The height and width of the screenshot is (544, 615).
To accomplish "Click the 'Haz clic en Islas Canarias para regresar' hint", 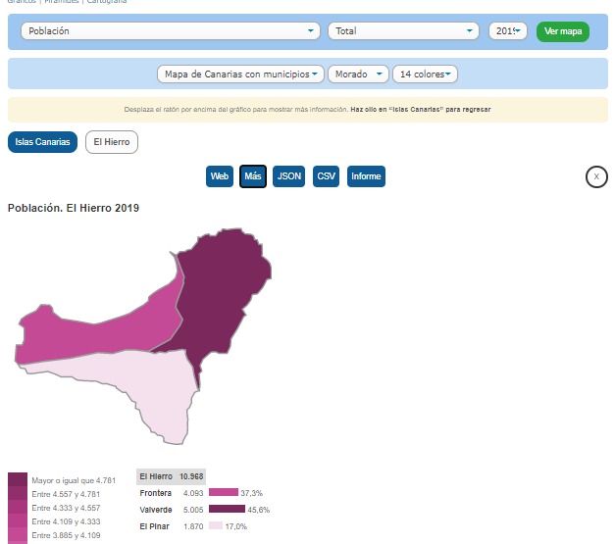I will pos(421,110).
